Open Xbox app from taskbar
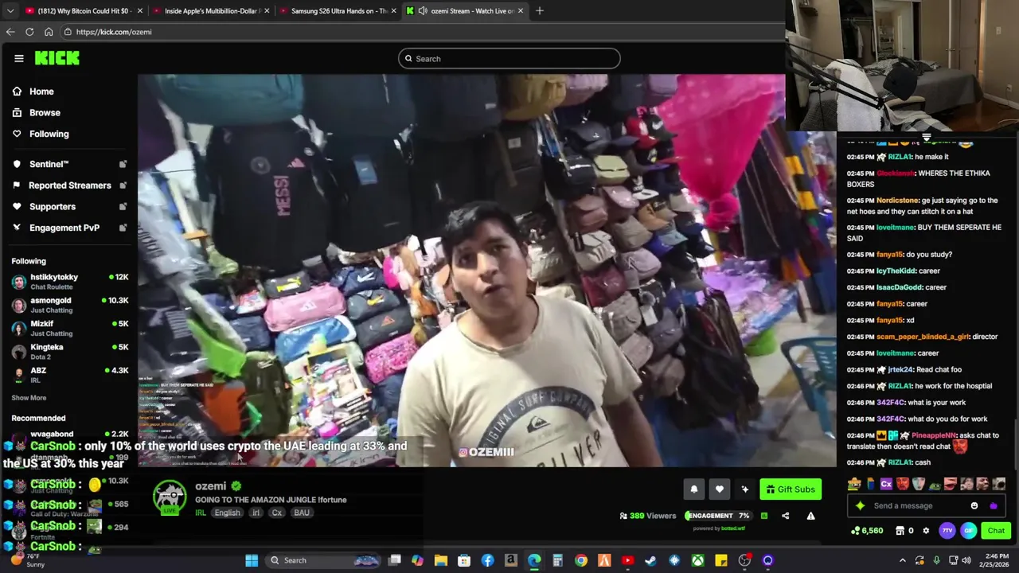The image size is (1019, 573). pos(698,560)
